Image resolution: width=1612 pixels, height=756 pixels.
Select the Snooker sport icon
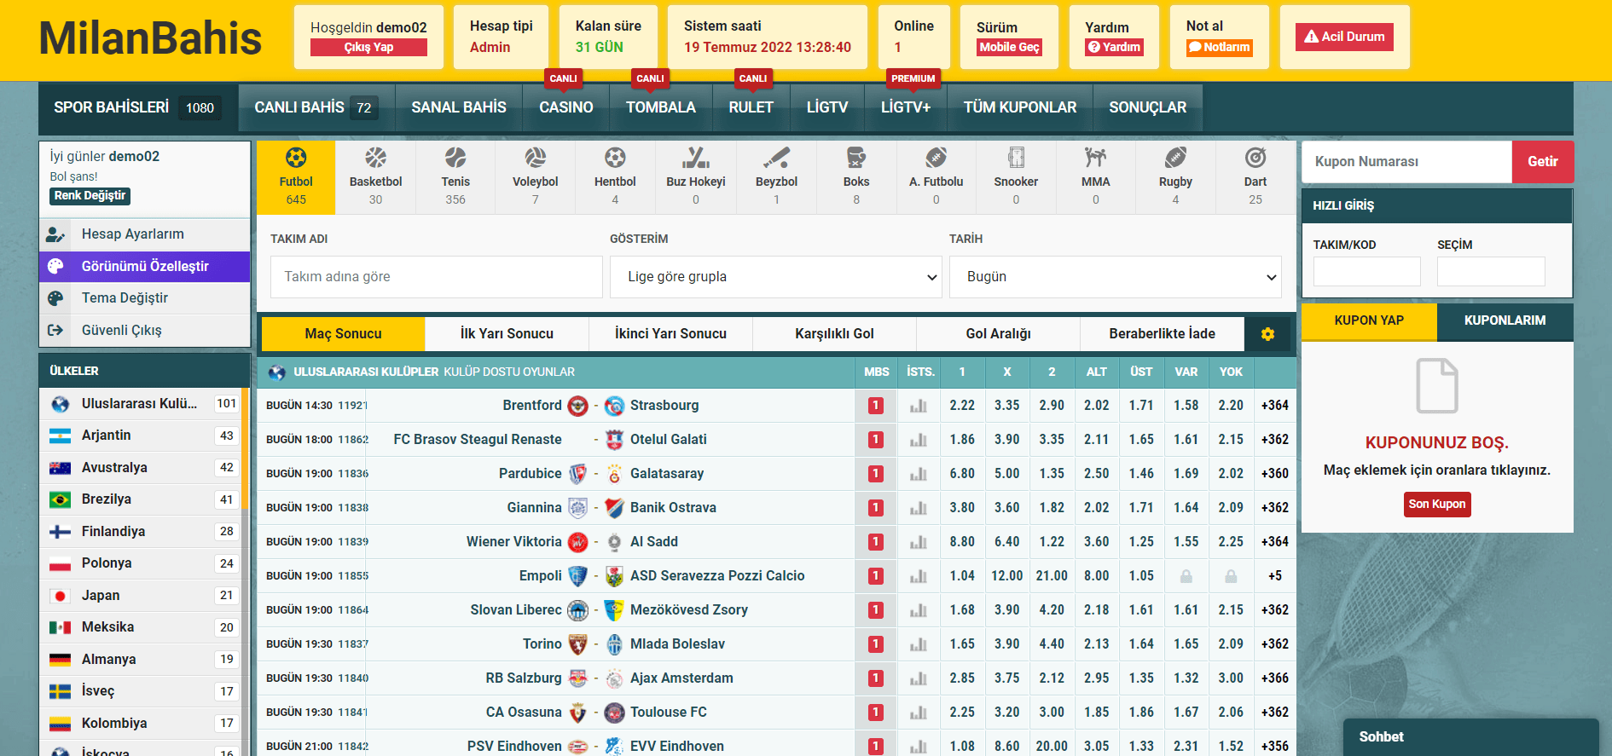coord(1016,158)
